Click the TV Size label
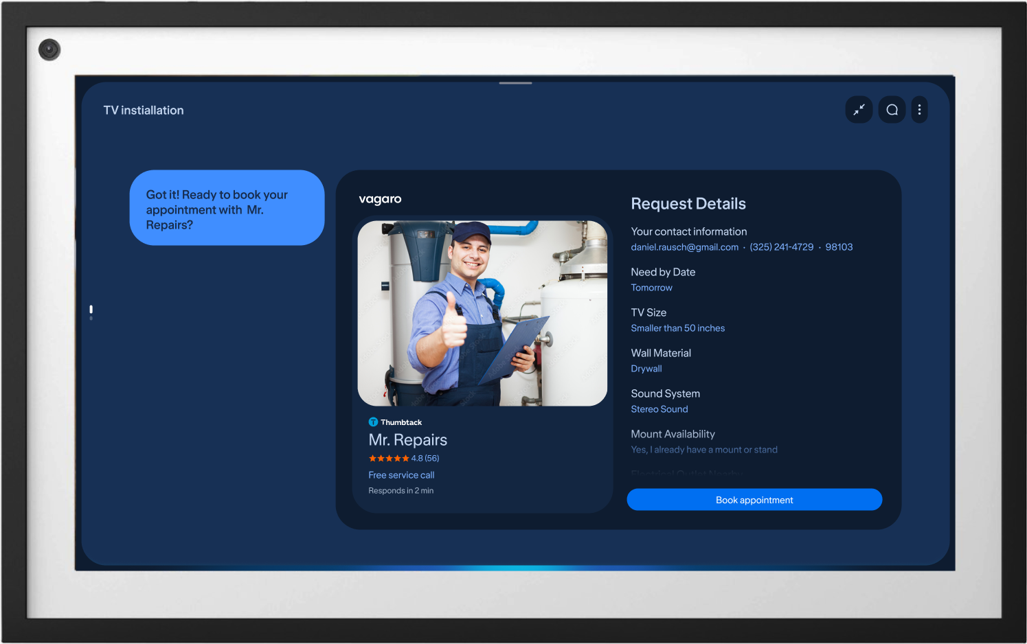The width and height of the screenshot is (1027, 644). click(x=648, y=313)
